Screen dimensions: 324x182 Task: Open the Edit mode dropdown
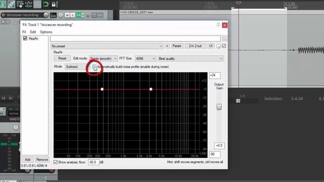(103, 59)
